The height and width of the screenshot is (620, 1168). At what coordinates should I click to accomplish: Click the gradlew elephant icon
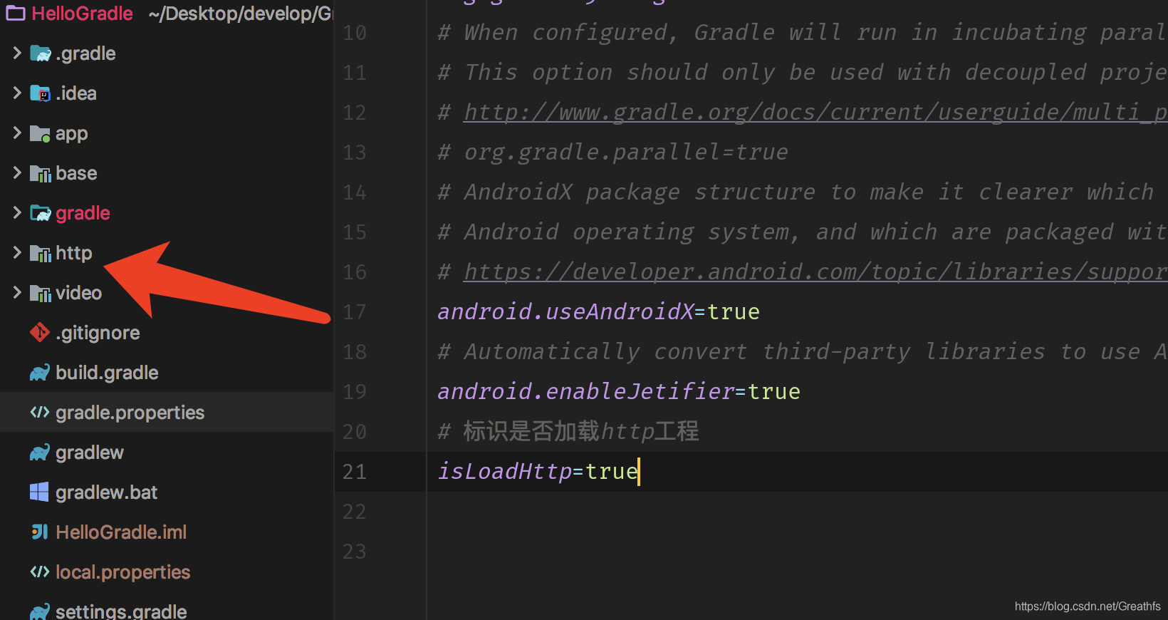pos(40,453)
